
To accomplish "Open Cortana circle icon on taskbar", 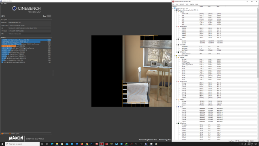I will tap(42, 144).
